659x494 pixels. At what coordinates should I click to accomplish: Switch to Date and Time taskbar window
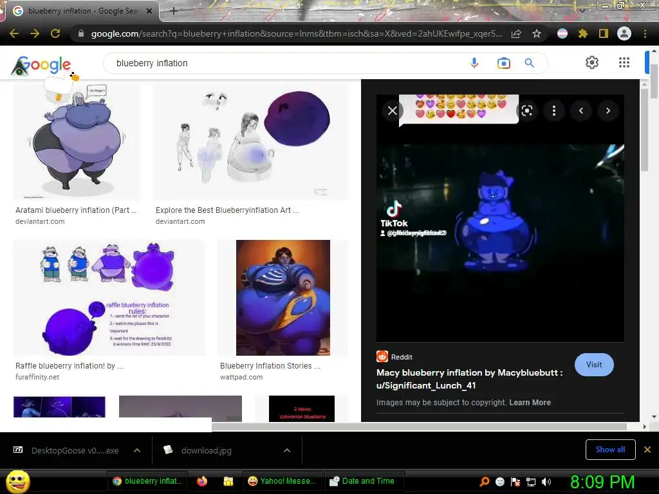[x=364, y=481]
